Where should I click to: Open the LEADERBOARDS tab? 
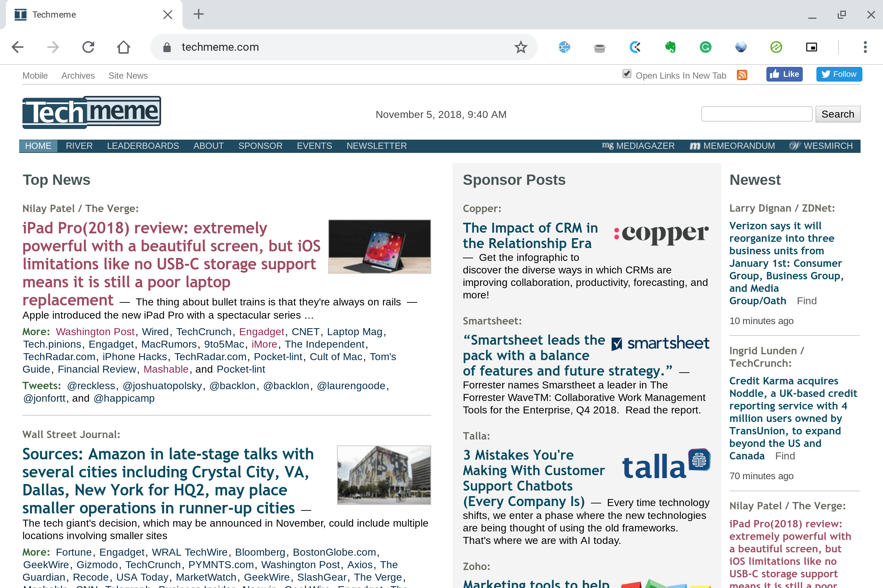click(x=143, y=146)
